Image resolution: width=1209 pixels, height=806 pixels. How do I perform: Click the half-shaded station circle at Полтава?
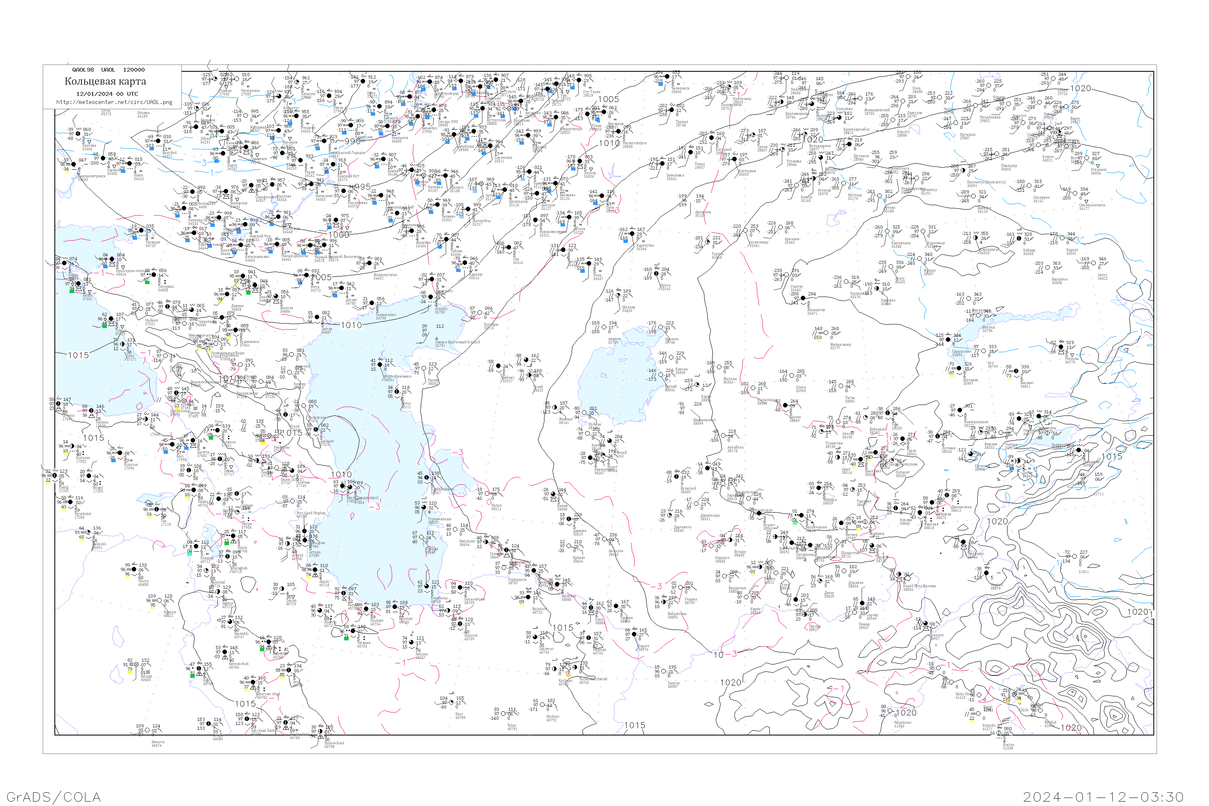[x=78, y=134]
